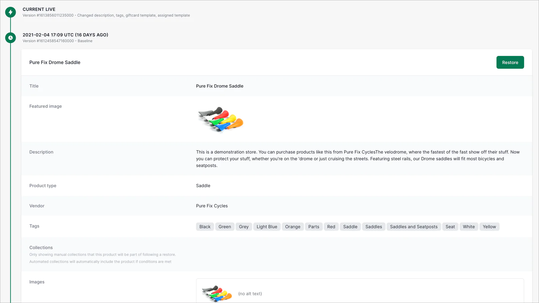Click the Grey tag chip
Image resolution: width=539 pixels, height=303 pixels.
click(244, 227)
